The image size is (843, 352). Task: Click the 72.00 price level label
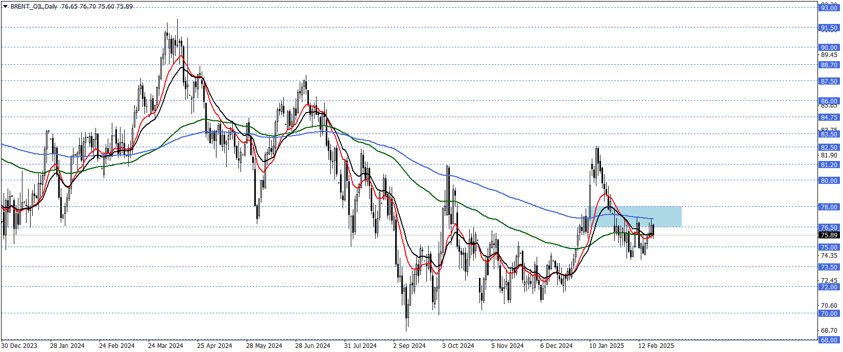829,287
